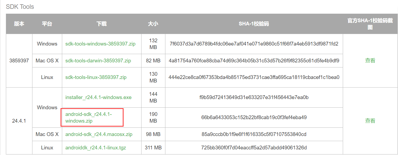Click Mac OS X cell for version 24.4.1

pos(47,134)
